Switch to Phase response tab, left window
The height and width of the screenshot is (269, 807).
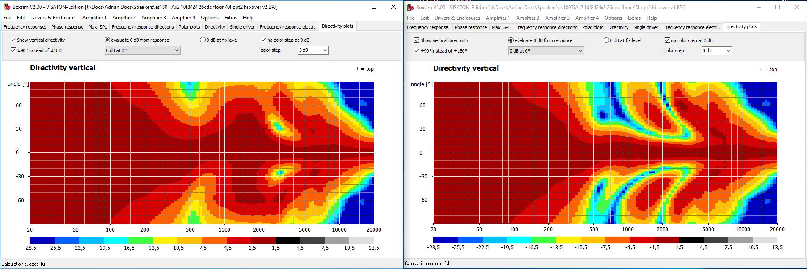coord(67,27)
